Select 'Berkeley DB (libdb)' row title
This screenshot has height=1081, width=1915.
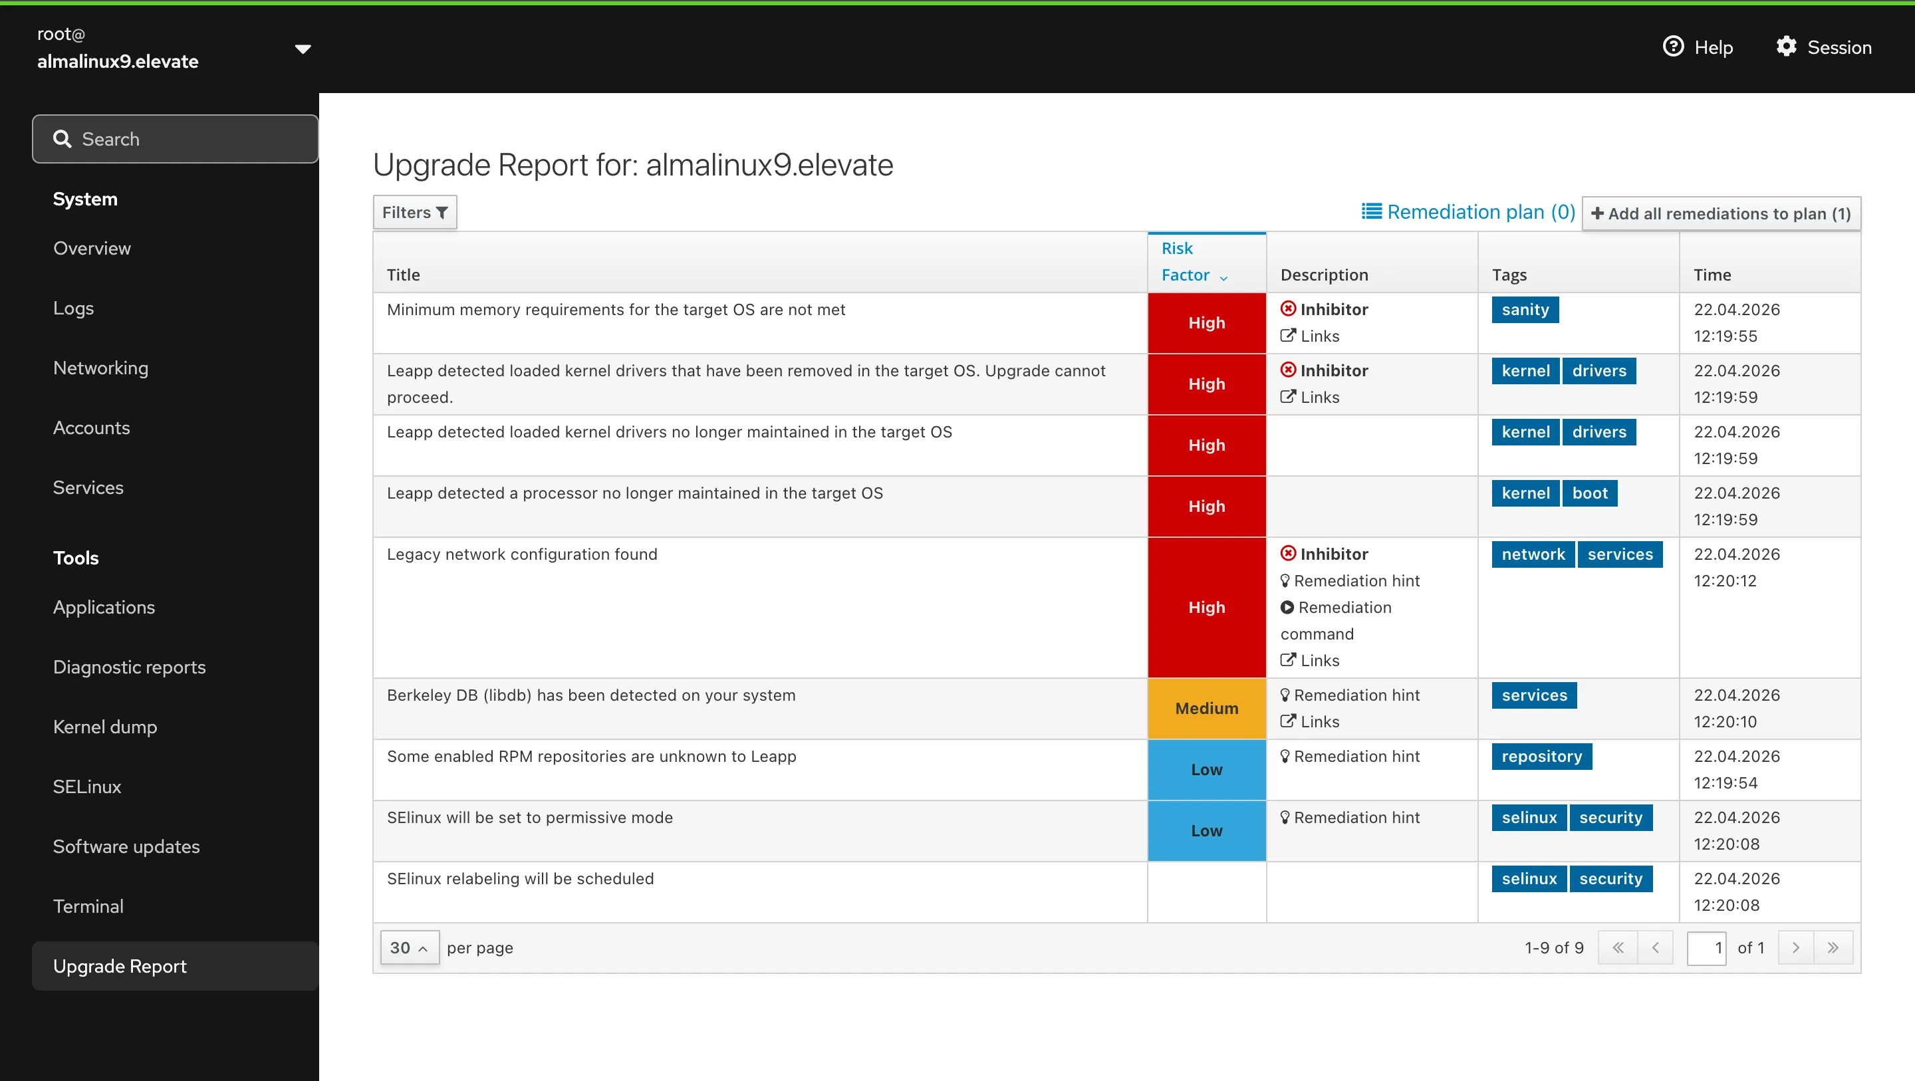(x=591, y=695)
